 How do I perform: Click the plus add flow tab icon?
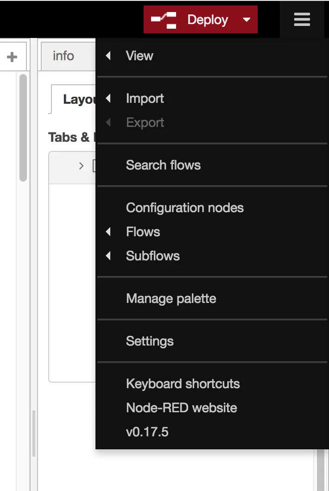(x=12, y=57)
